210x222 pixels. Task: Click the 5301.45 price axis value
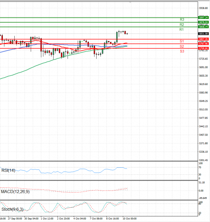click(x=203, y=160)
